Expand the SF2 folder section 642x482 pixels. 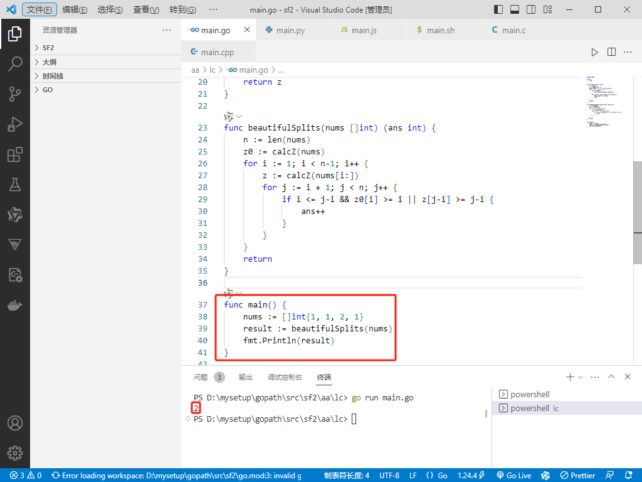105,48
